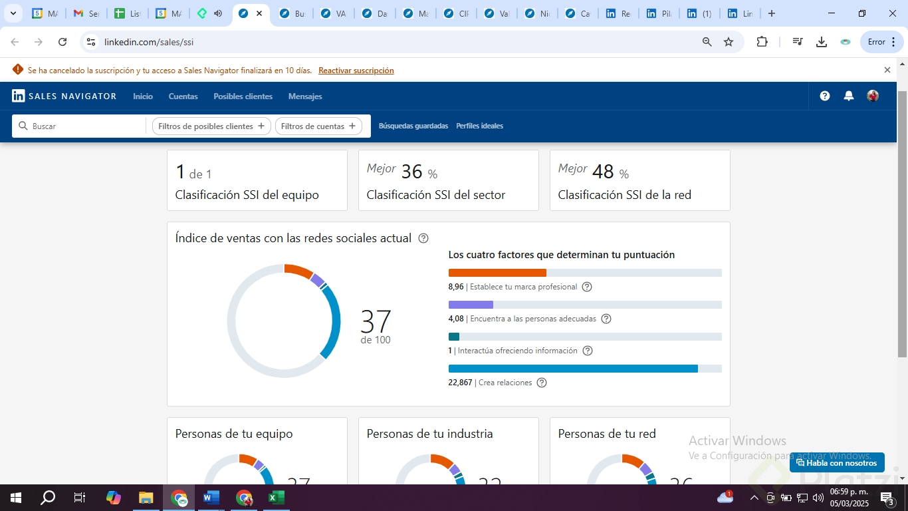908x511 pixels.
Task: Open the browser Extensions puzzle icon
Action: 762,42
